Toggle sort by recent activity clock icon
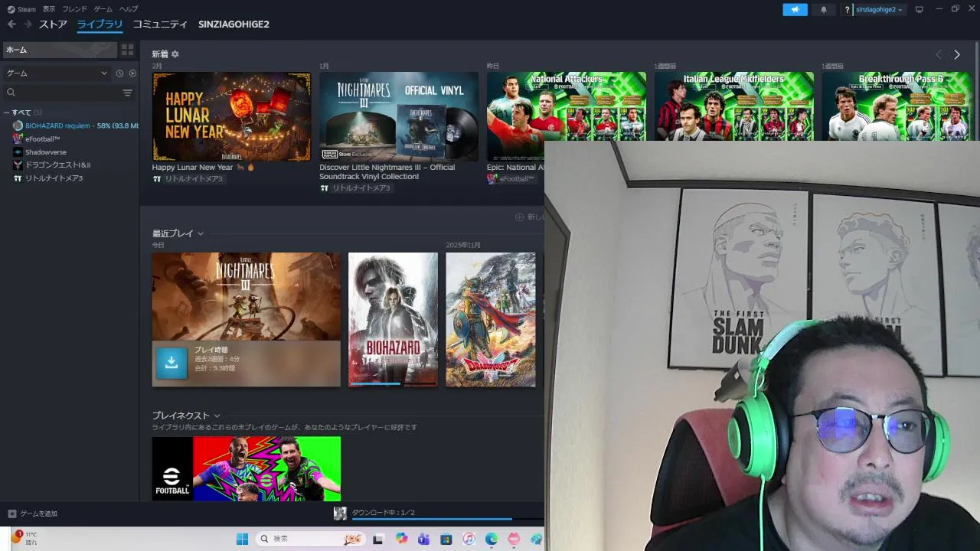Image resolution: width=980 pixels, height=551 pixels. (x=119, y=73)
